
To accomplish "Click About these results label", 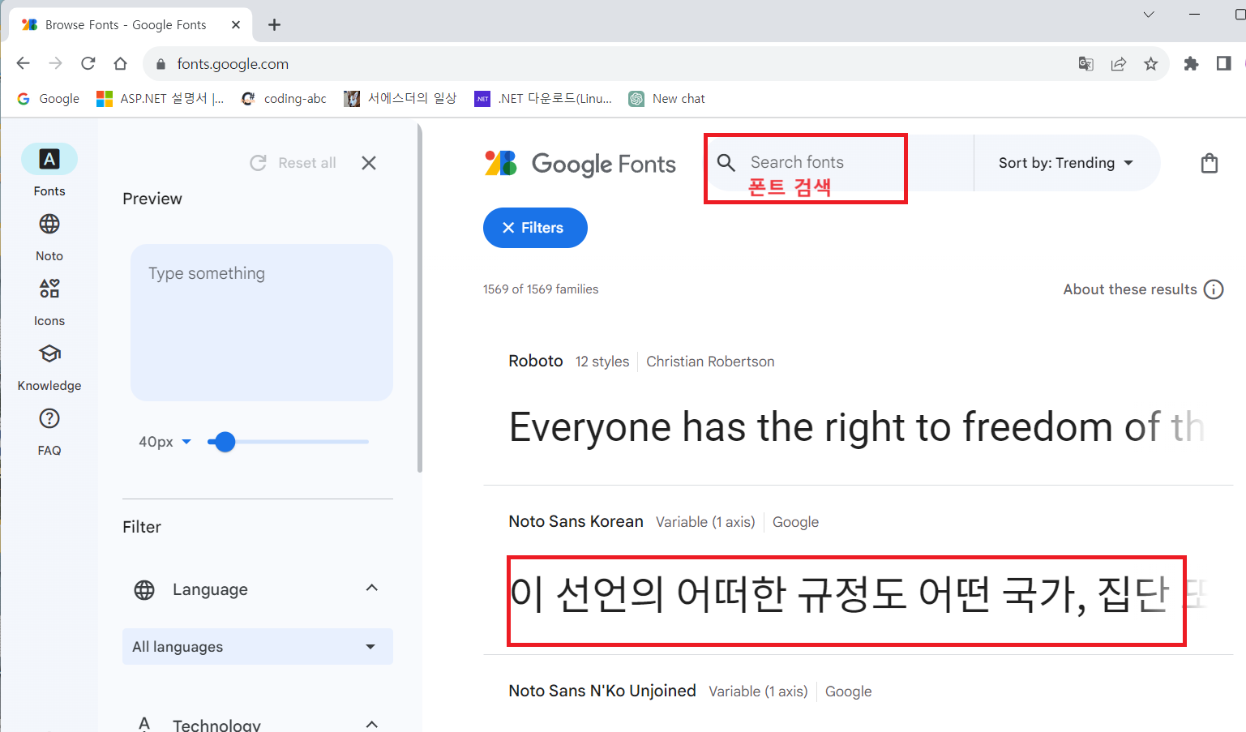I will point(1130,289).
